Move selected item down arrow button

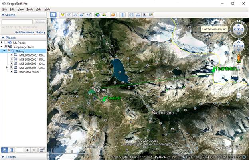point(34,150)
